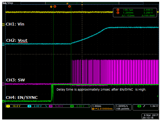This screenshot has width=161, height=121.
Task: Click the cyan channel 2 ground marker
Action: 4,44
